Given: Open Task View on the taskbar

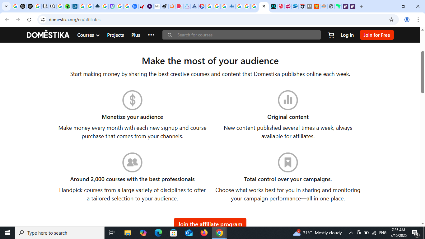Looking at the screenshot, I should coord(112,233).
